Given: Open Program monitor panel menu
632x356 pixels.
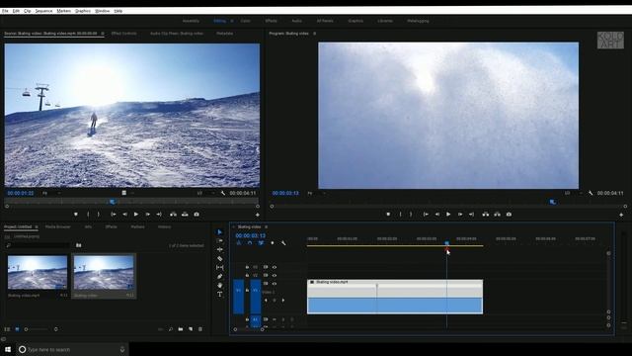Looking at the screenshot, I should pos(314,34).
